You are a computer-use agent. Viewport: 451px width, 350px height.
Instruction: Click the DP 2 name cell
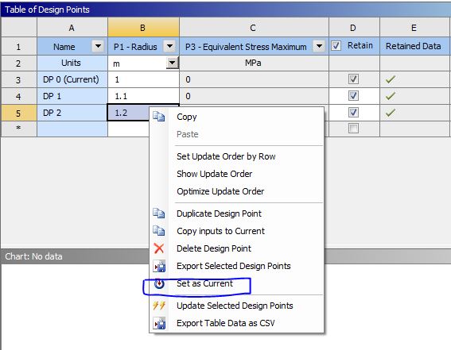pos(72,113)
